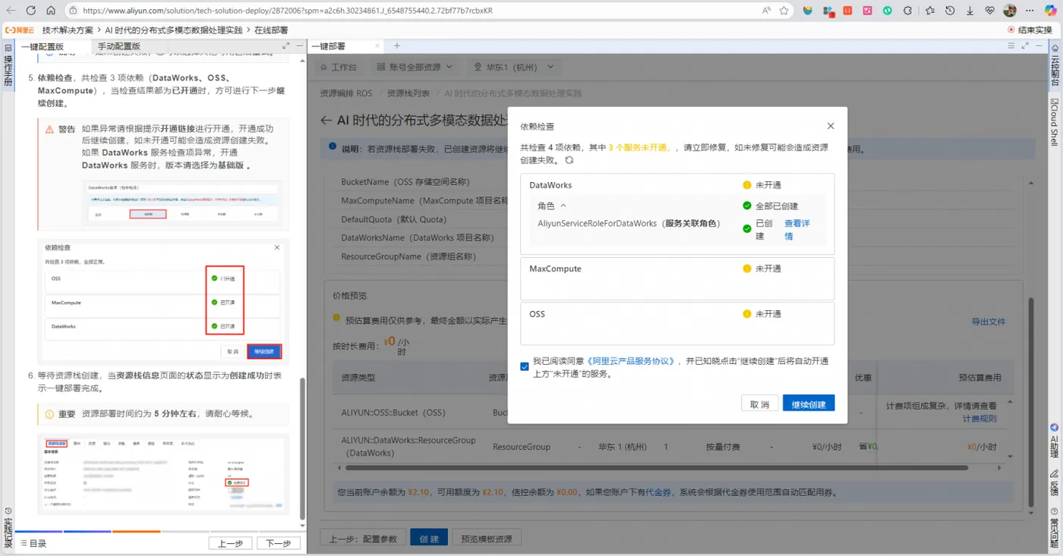
Task: Open 查看详情 for the service role
Action: (x=796, y=229)
